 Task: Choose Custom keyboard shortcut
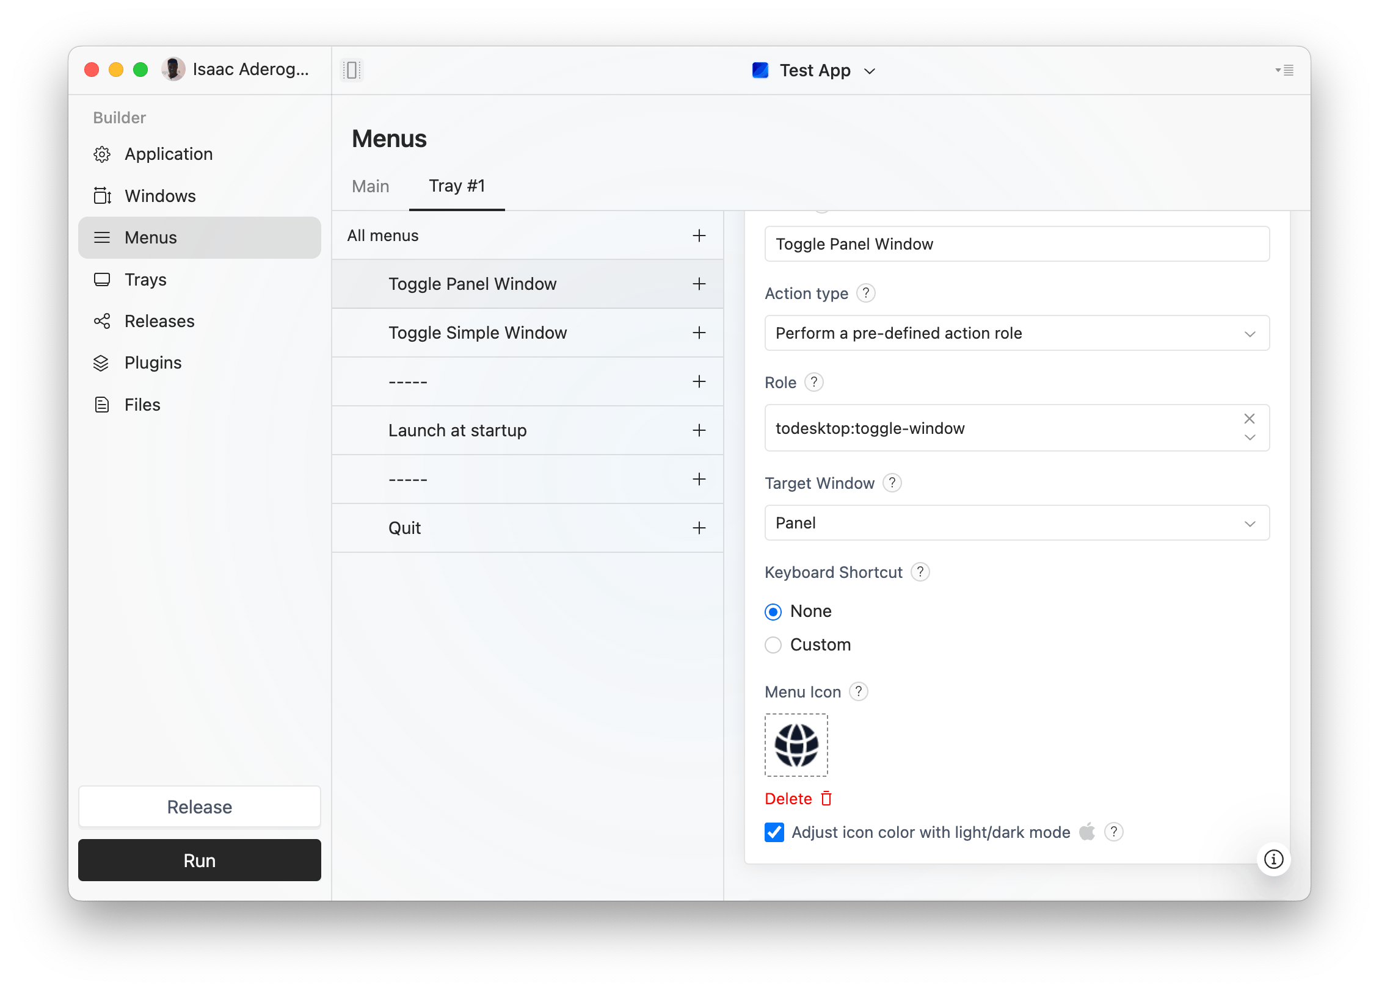pos(773,644)
